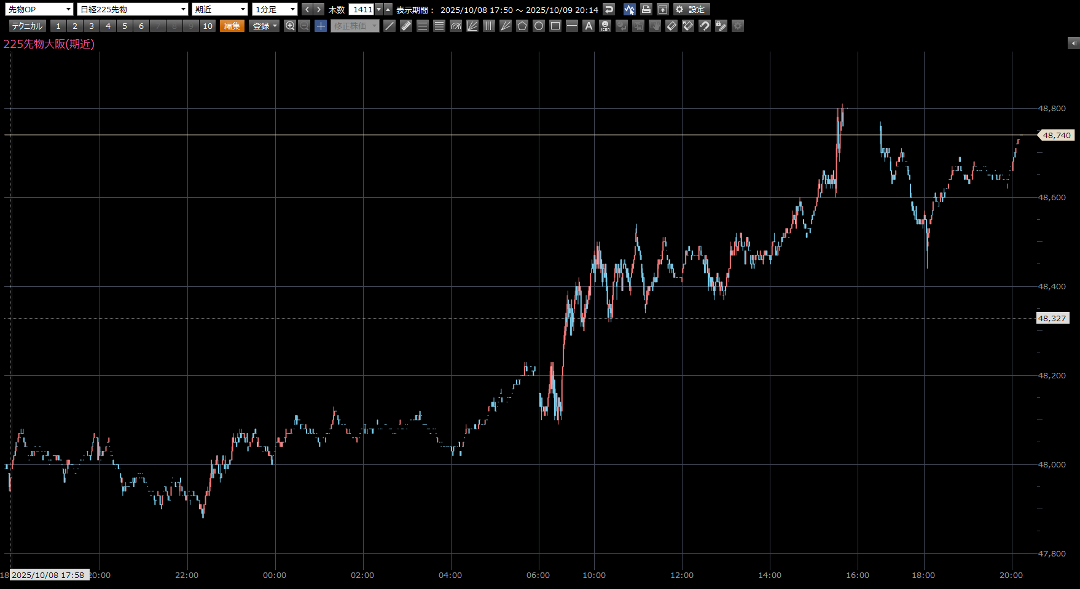
Task: Select the ruler measurement tool
Action: [406, 26]
